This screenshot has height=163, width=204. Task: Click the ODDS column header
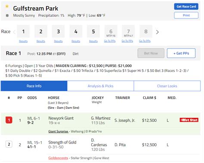click(x=32, y=98)
